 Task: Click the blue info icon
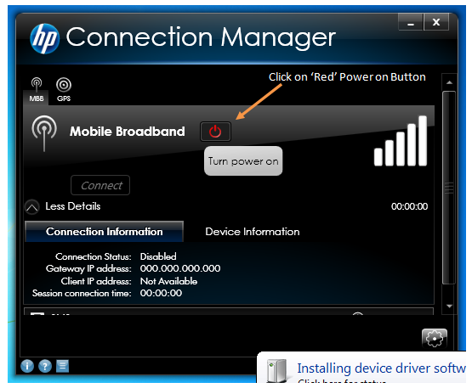[27, 366]
